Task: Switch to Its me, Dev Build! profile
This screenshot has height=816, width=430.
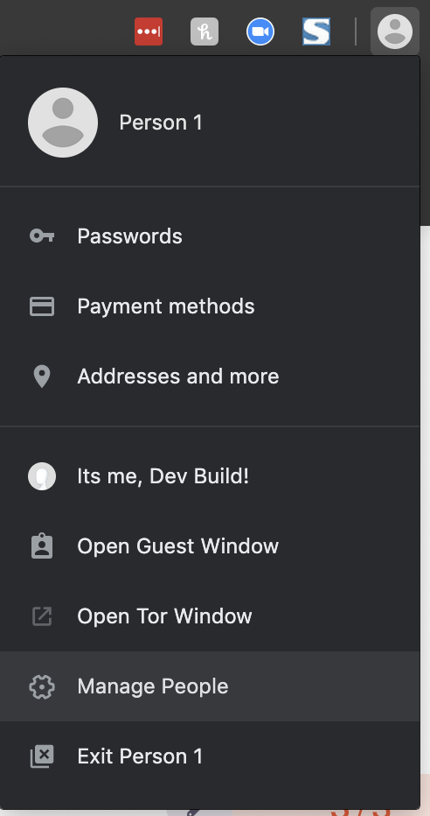Action: point(210,476)
